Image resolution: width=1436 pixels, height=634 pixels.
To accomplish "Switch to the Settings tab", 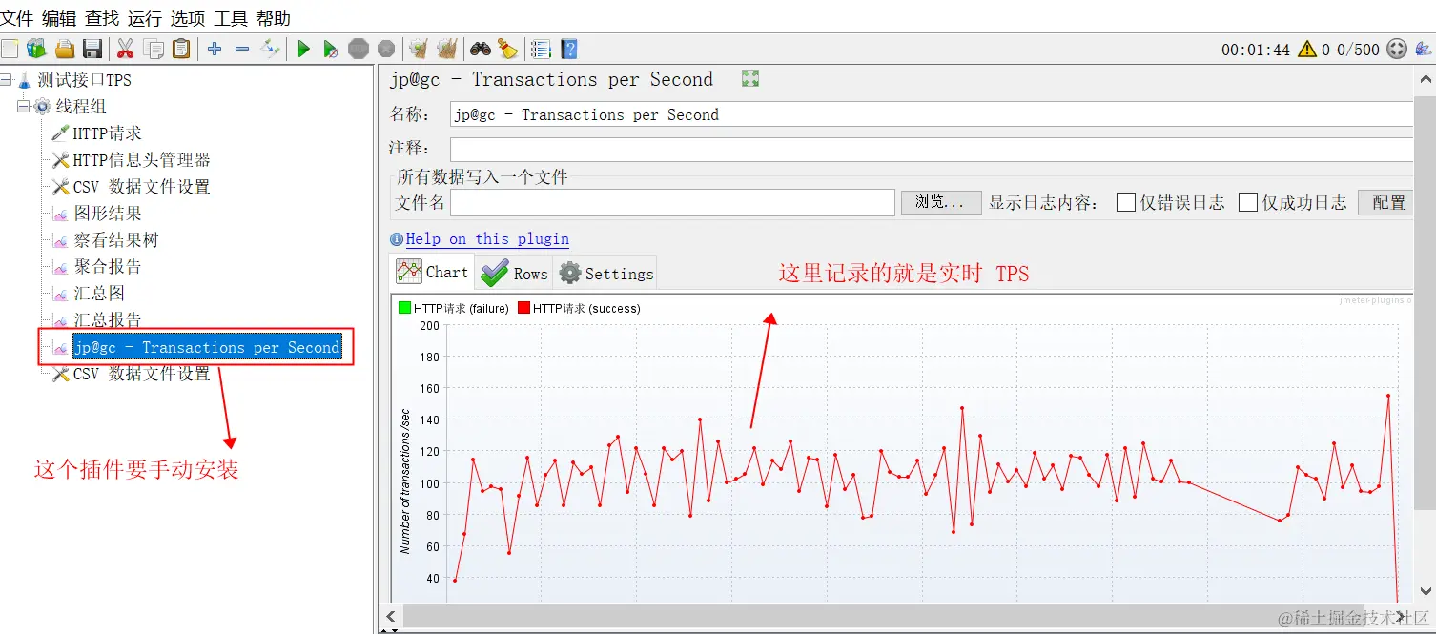I will tap(605, 273).
